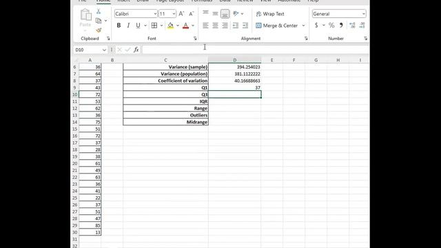
Task: Select Middle Align icon
Action: 215,14
